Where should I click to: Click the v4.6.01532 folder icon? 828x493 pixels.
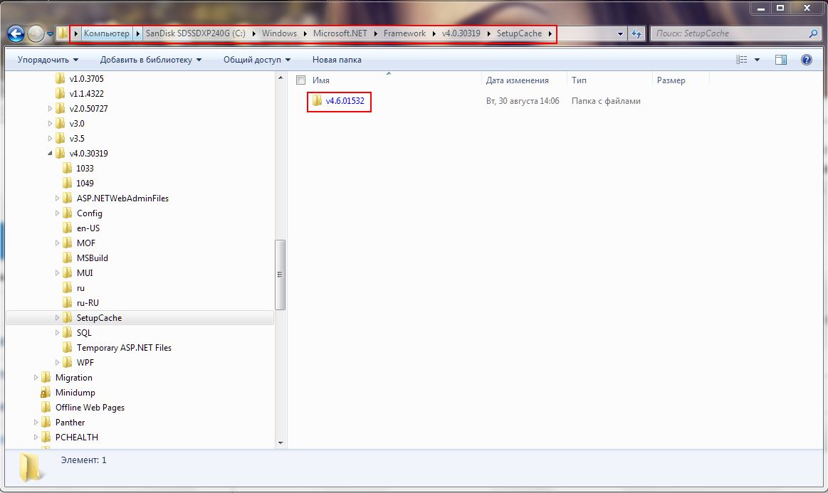317,100
